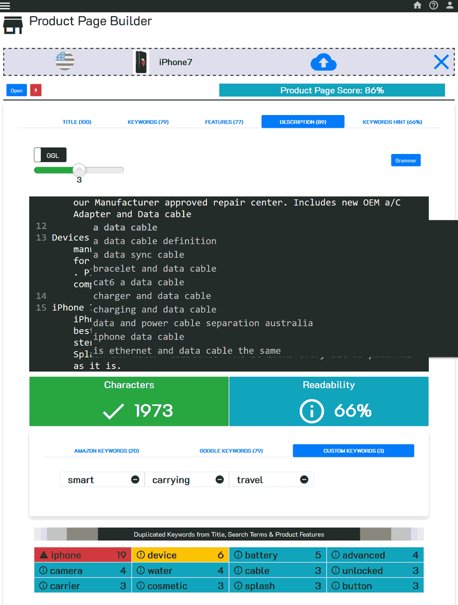Click the cloud upload icon

coord(323,62)
